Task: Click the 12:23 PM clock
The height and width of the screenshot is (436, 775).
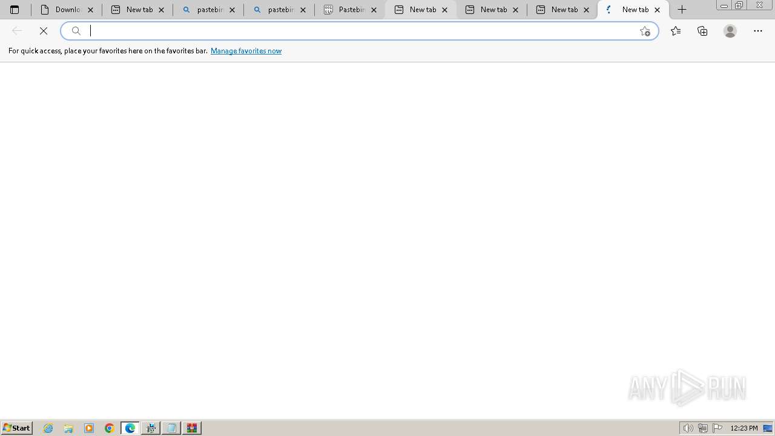Action: tap(744, 428)
